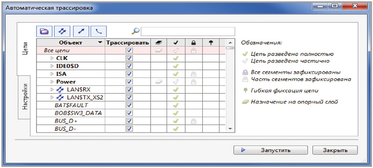Image resolution: width=373 pixels, height=168 pixels.
Task: Click the differential pair toolbar icon
Action: click(x=63, y=31)
